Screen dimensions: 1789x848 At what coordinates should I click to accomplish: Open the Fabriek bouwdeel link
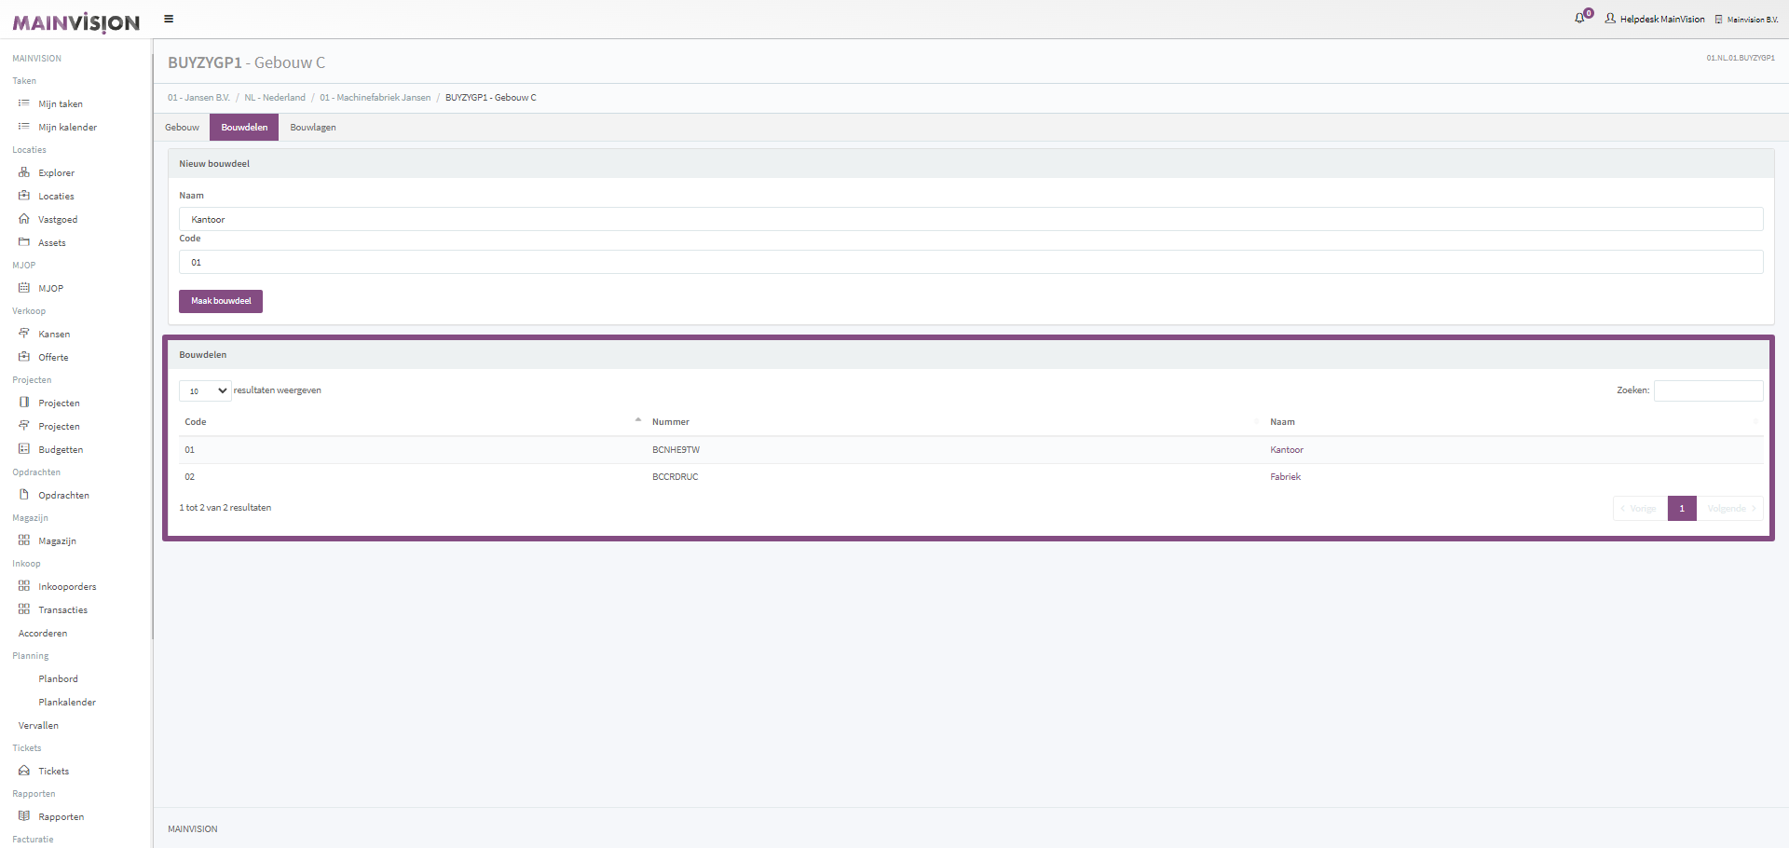(x=1285, y=477)
